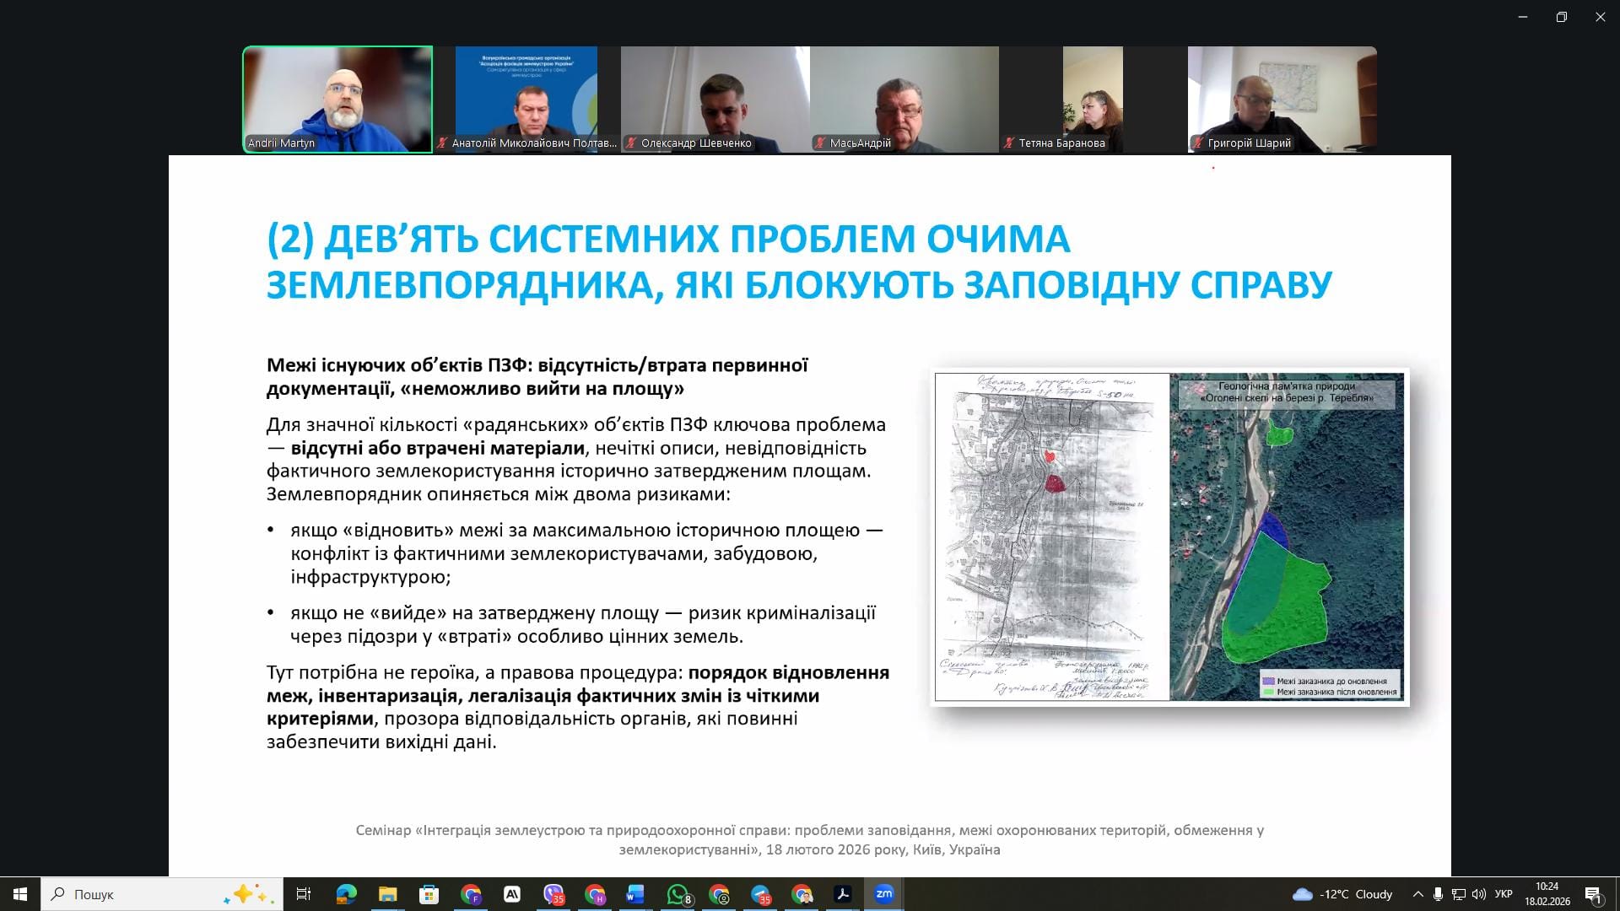Open Microsoft Word from taskbar

click(x=635, y=894)
